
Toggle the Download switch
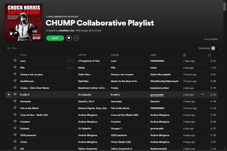[214, 48]
